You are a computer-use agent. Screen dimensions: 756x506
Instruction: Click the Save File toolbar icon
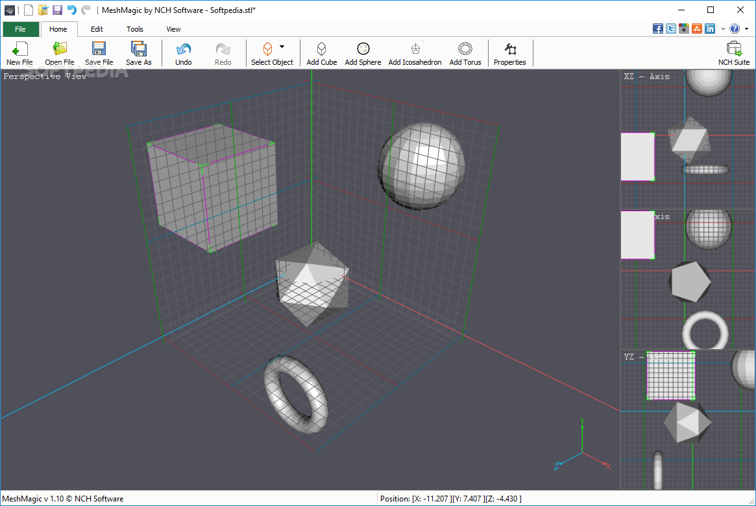click(x=99, y=53)
